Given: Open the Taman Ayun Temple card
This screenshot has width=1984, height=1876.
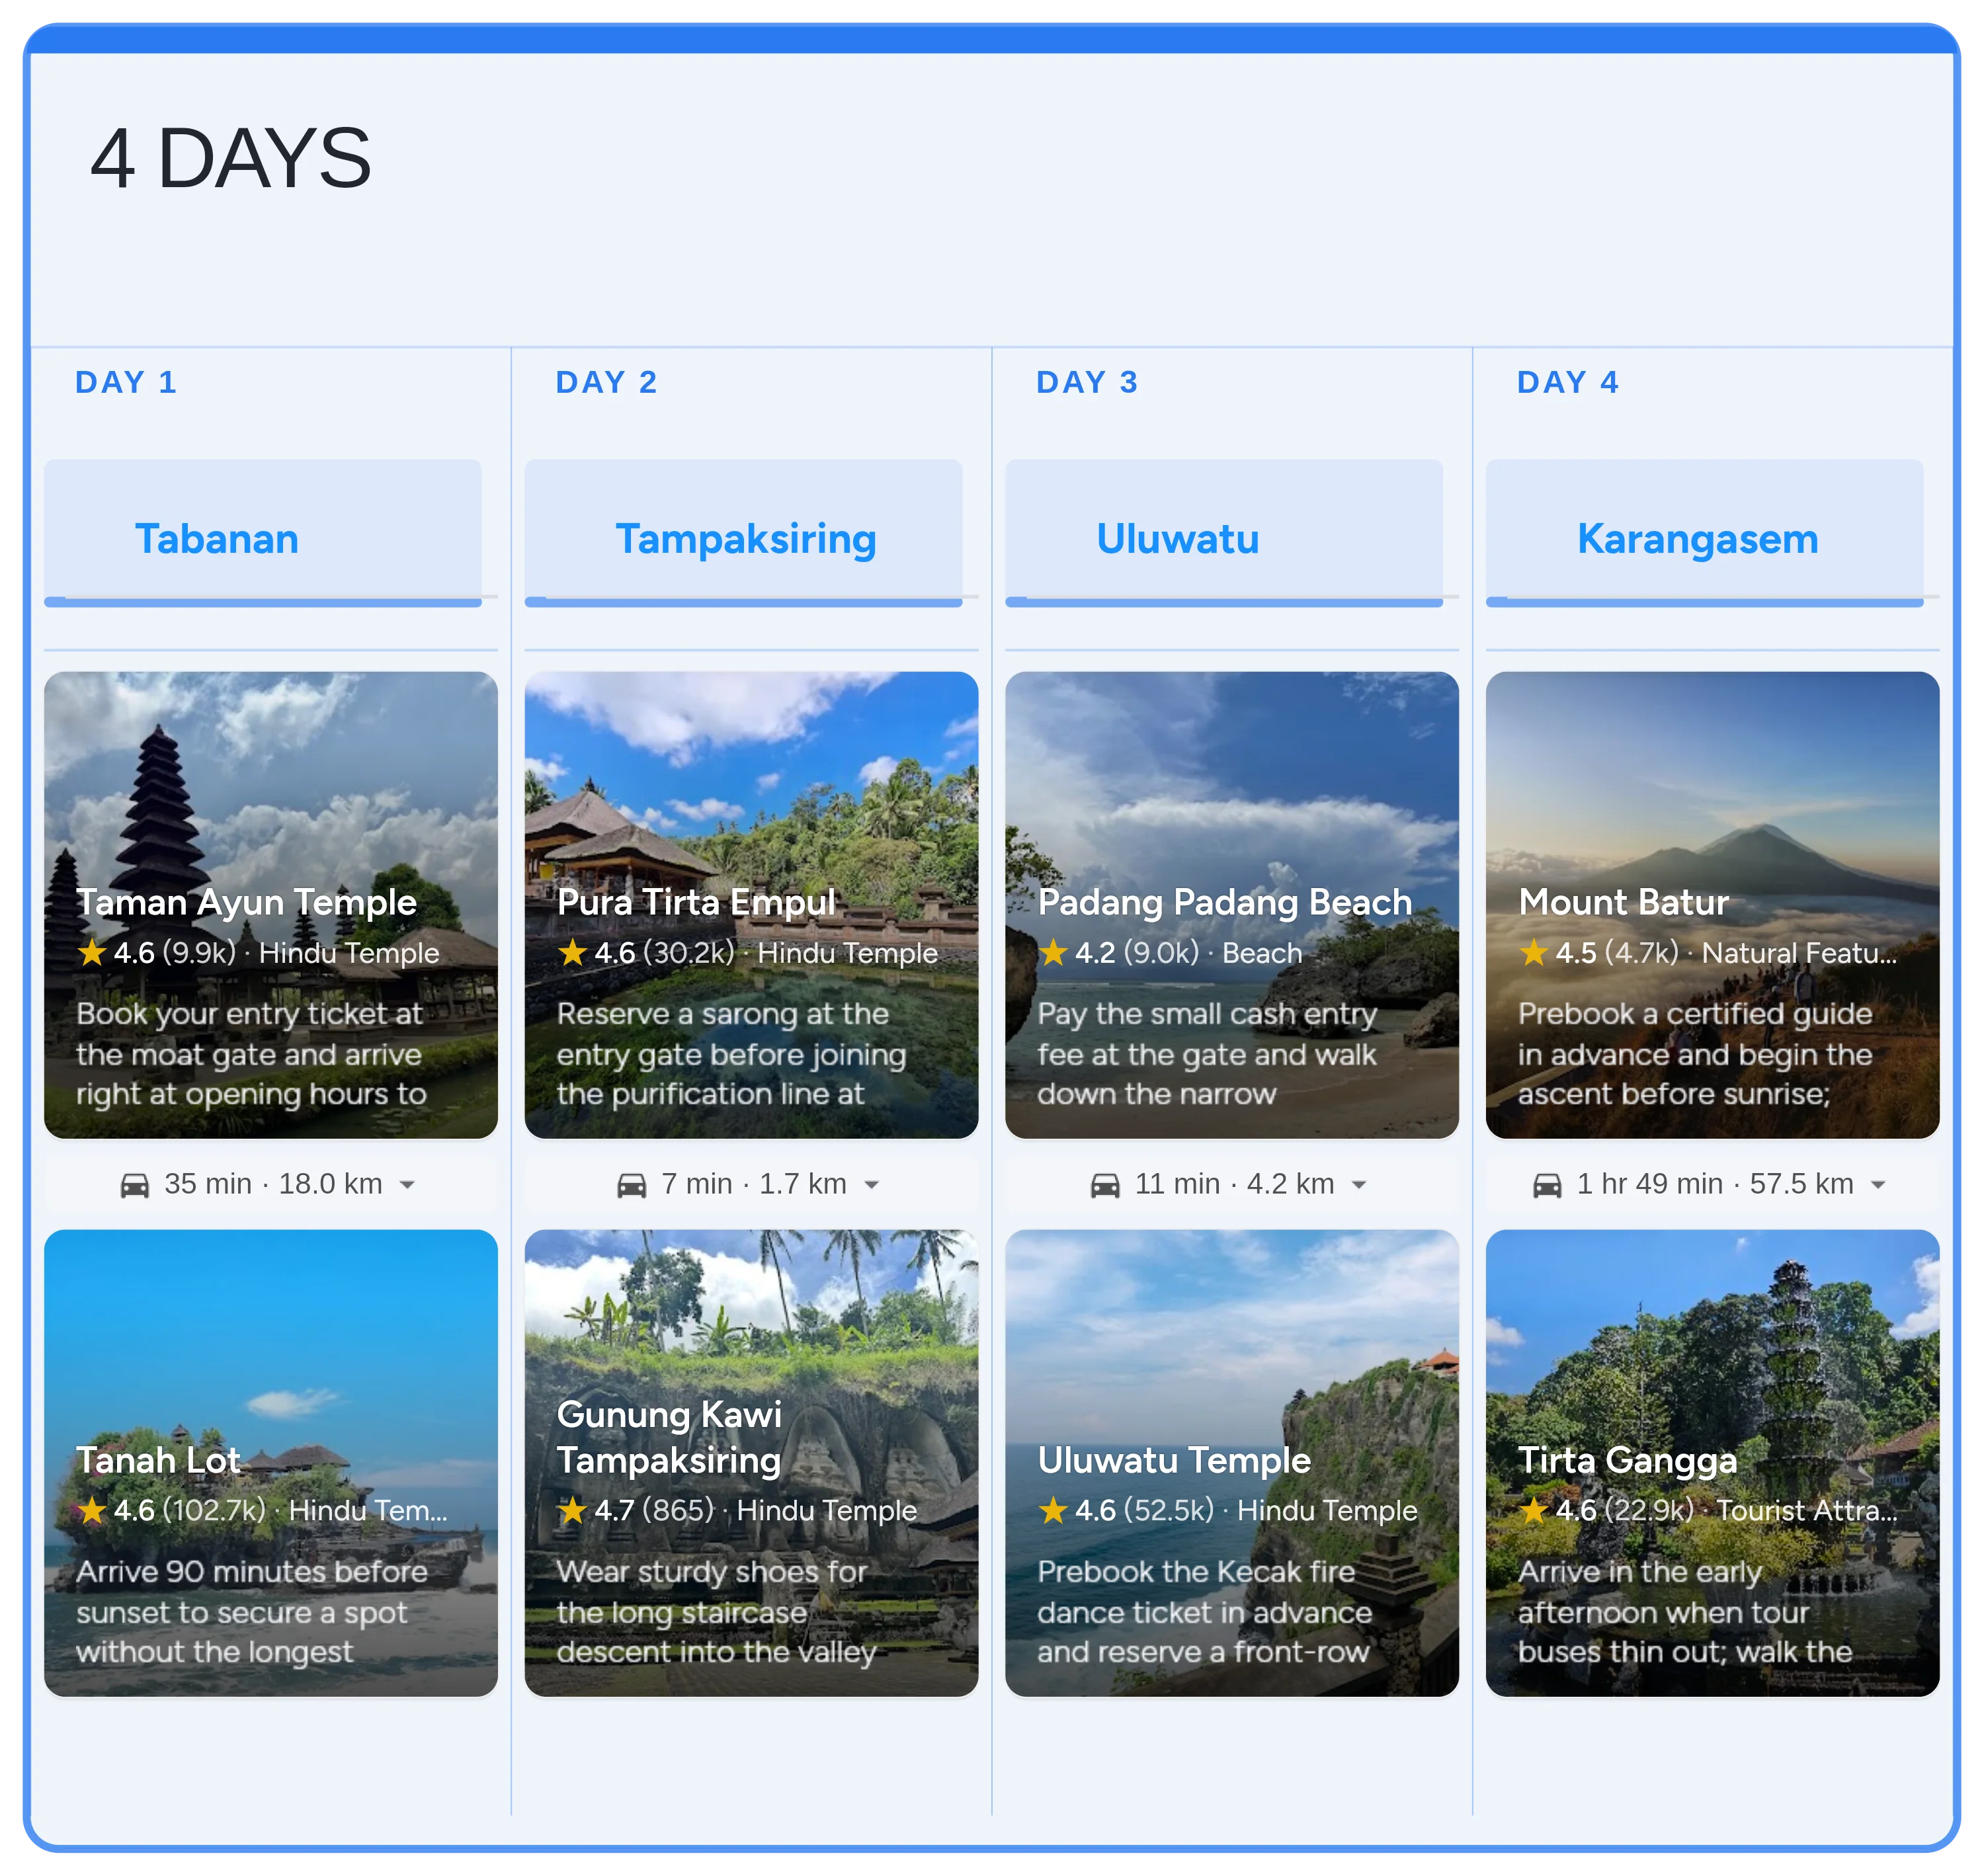Looking at the screenshot, I should [x=271, y=905].
